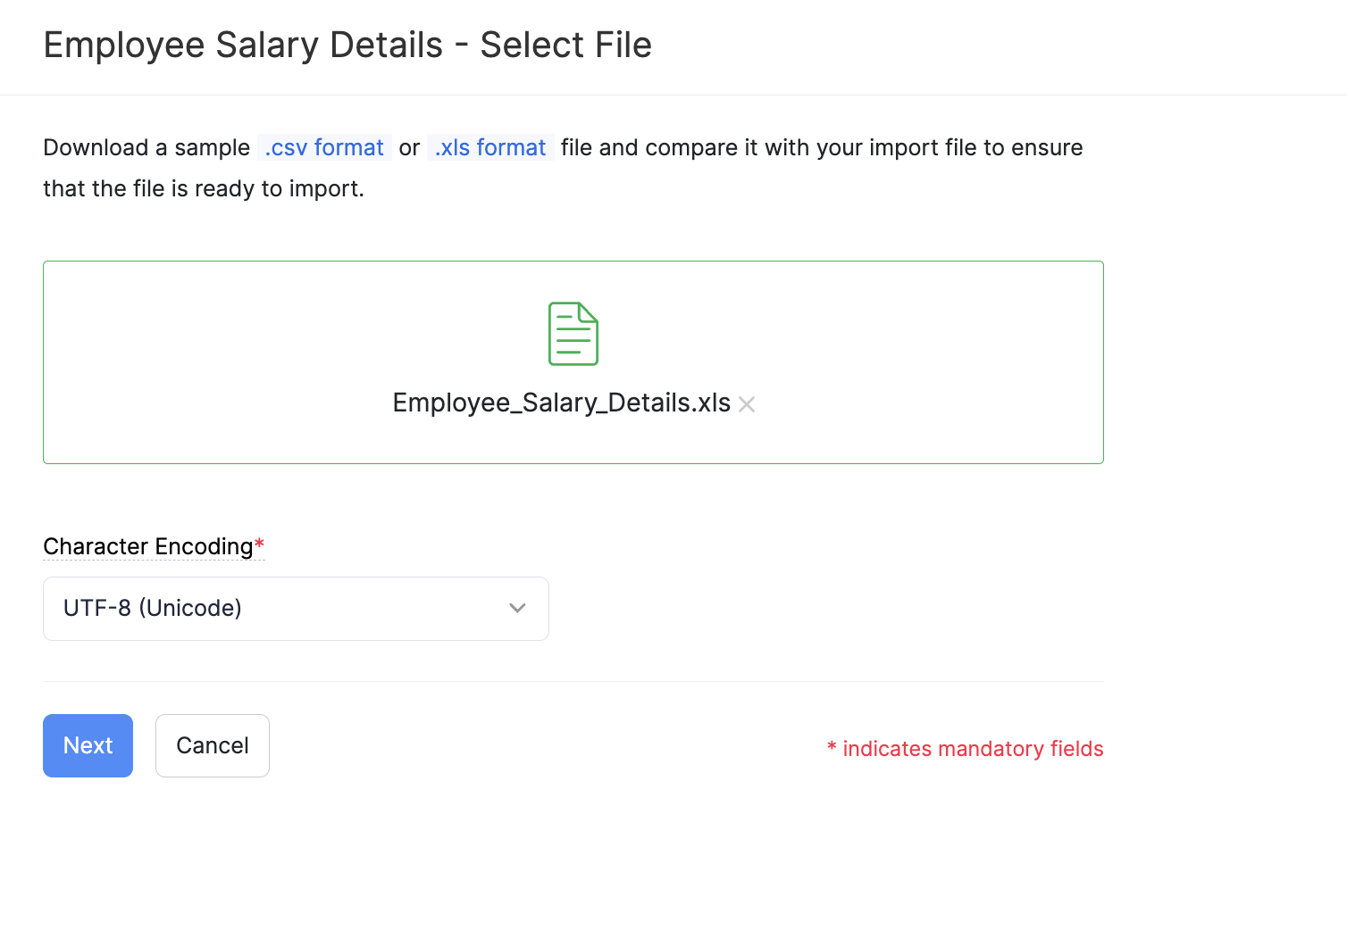Image resolution: width=1347 pixels, height=939 pixels.
Task: Click the dropdown chevron next to UTF-8
Action: (x=517, y=608)
